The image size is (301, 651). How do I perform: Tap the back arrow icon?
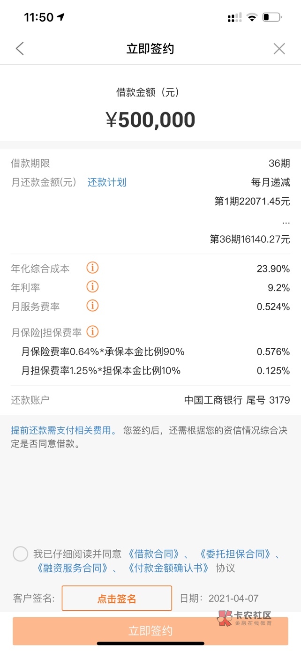(x=20, y=49)
